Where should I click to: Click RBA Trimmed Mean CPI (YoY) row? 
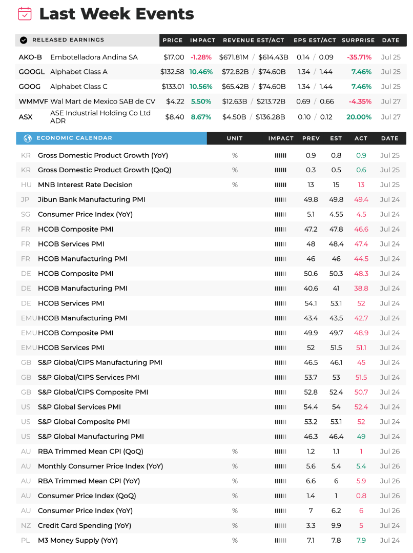pyautogui.click(x=211, y=481)
